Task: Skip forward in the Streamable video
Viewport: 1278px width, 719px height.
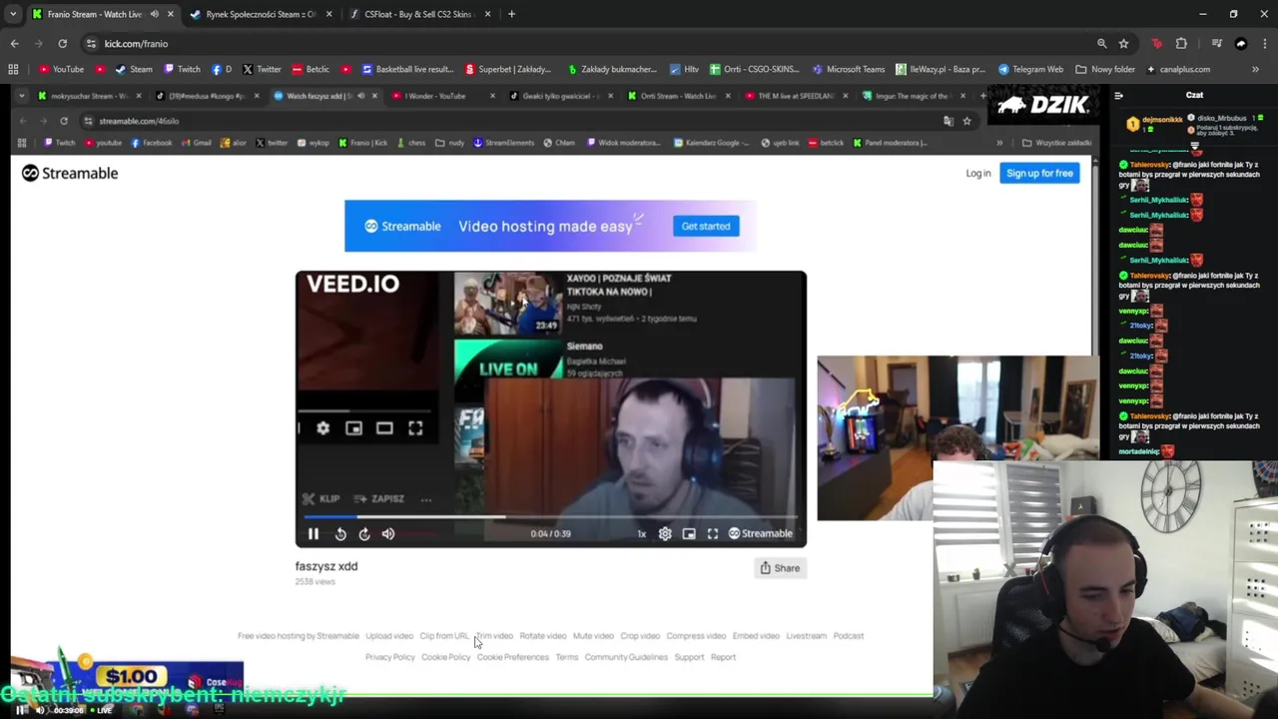Action: tap(364, 534)
